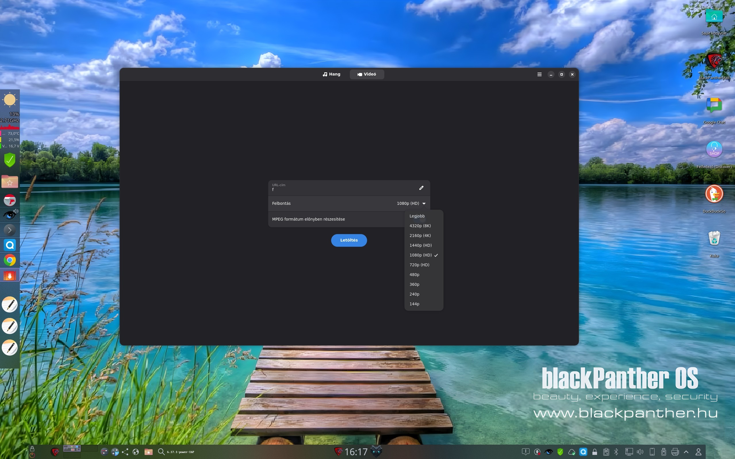Select 1080p (HD) checked resolution option
Screen dimensions: 735x459
click(x=421, y=255)
